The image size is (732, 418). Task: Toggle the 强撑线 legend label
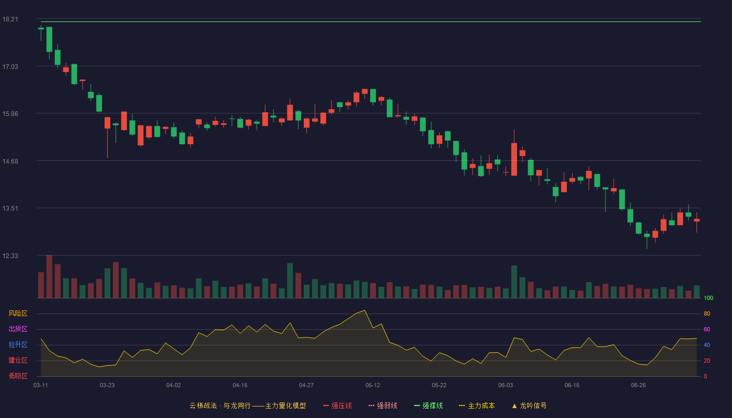(x=432, y=405)
